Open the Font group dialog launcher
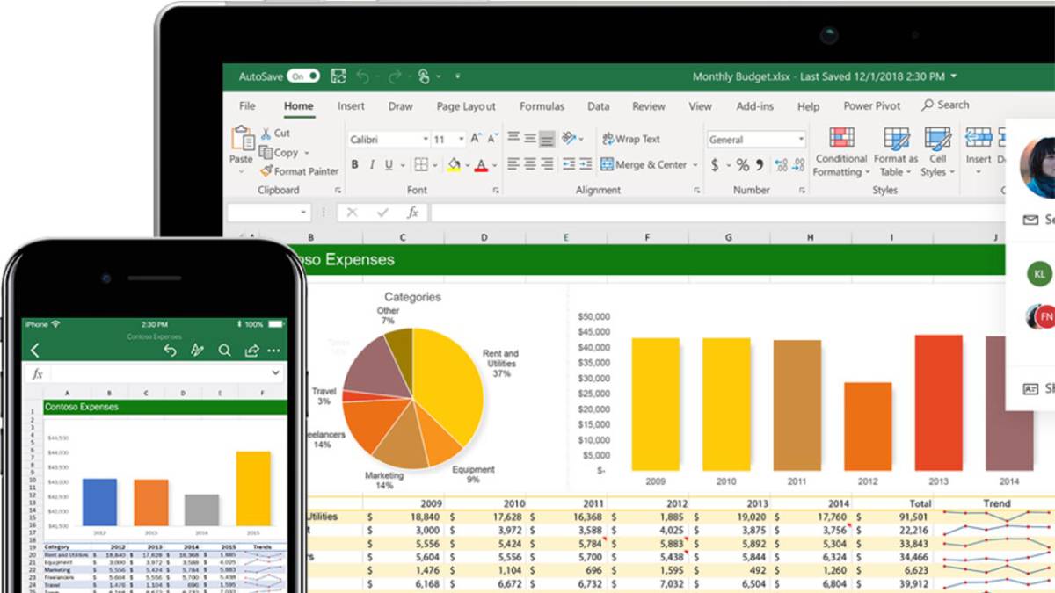 pos(496,190)
